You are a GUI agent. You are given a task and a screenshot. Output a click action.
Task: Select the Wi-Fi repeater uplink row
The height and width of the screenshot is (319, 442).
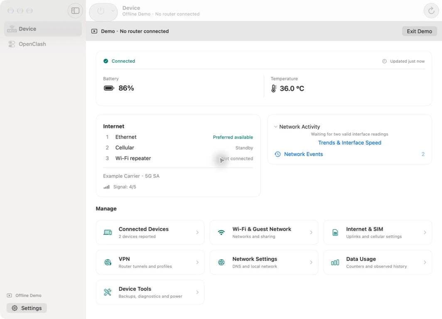pyautogui.click(x=178, y=158)
